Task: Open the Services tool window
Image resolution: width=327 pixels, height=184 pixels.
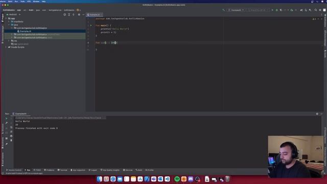Action: 128,170
